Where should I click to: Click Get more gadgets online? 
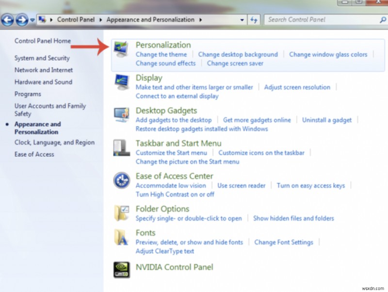[257, 120]
